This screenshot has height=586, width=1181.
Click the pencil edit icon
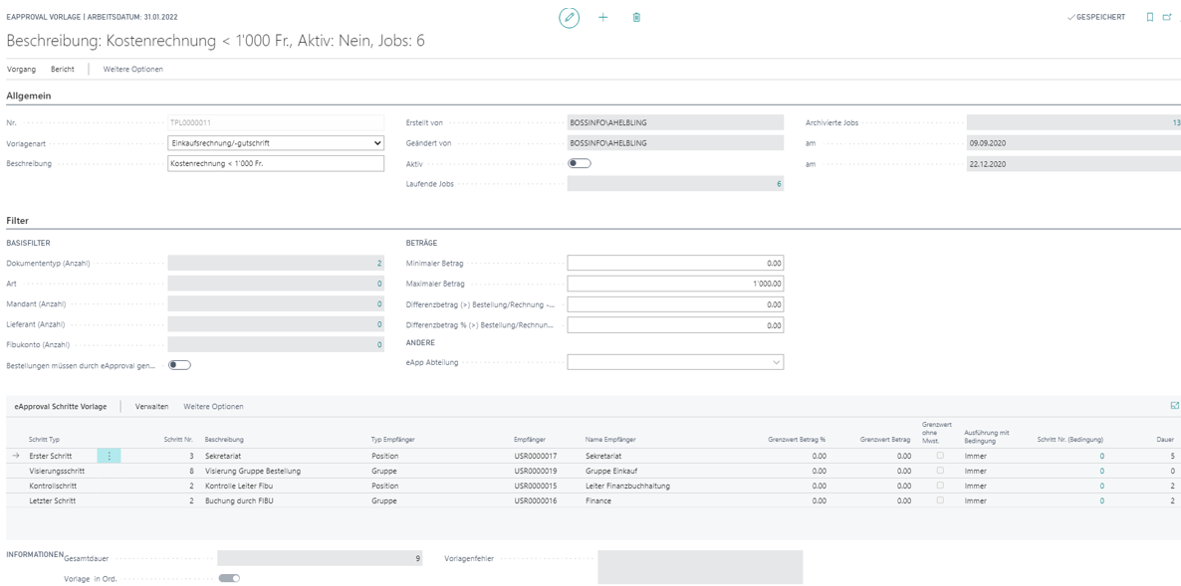coord(569,17)
